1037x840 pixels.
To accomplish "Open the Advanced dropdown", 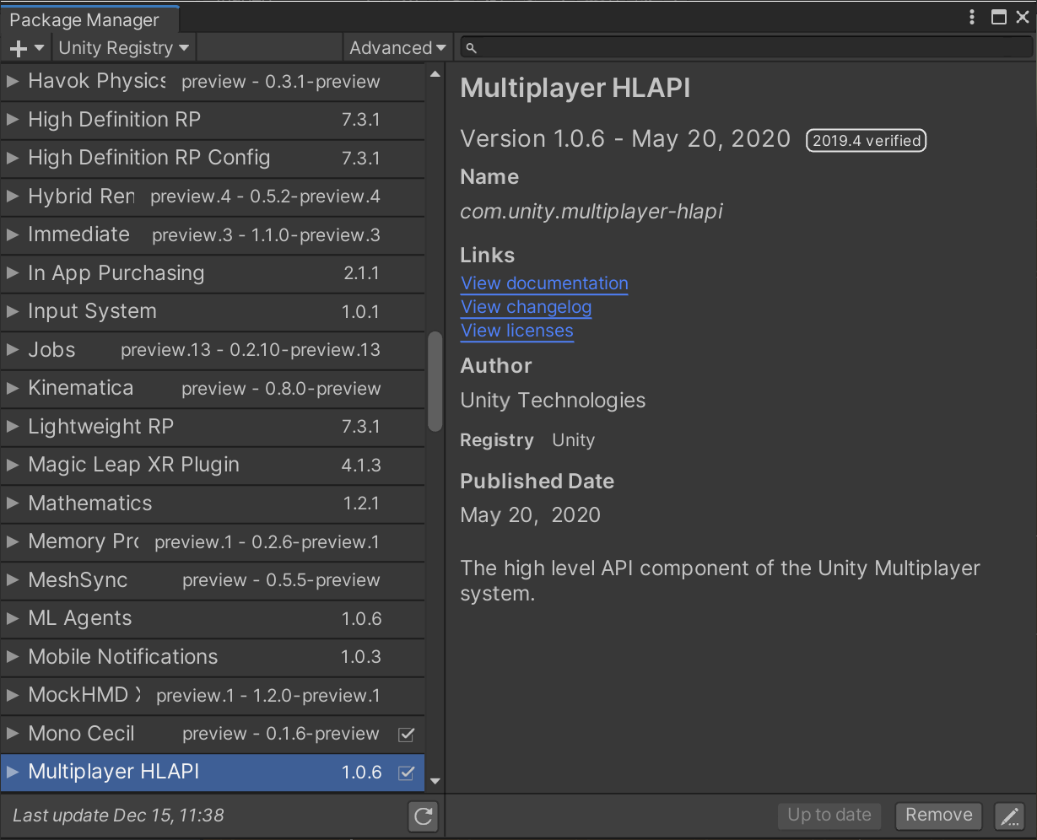I will 398,48.
